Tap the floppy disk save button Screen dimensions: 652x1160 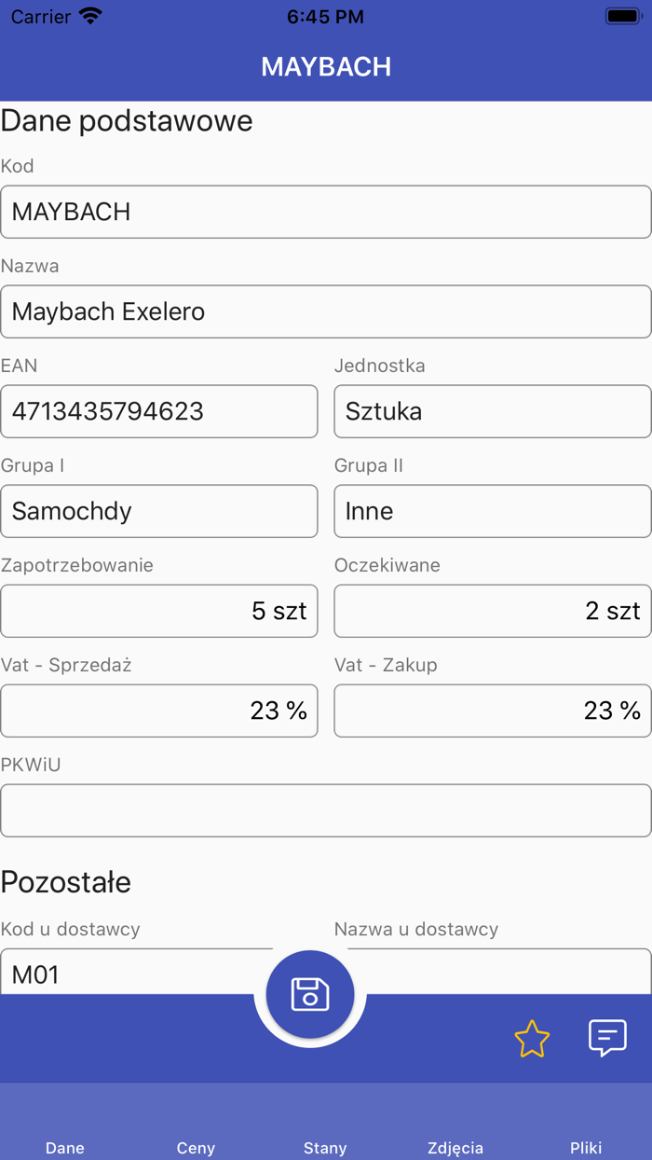(x=310, y=994)
